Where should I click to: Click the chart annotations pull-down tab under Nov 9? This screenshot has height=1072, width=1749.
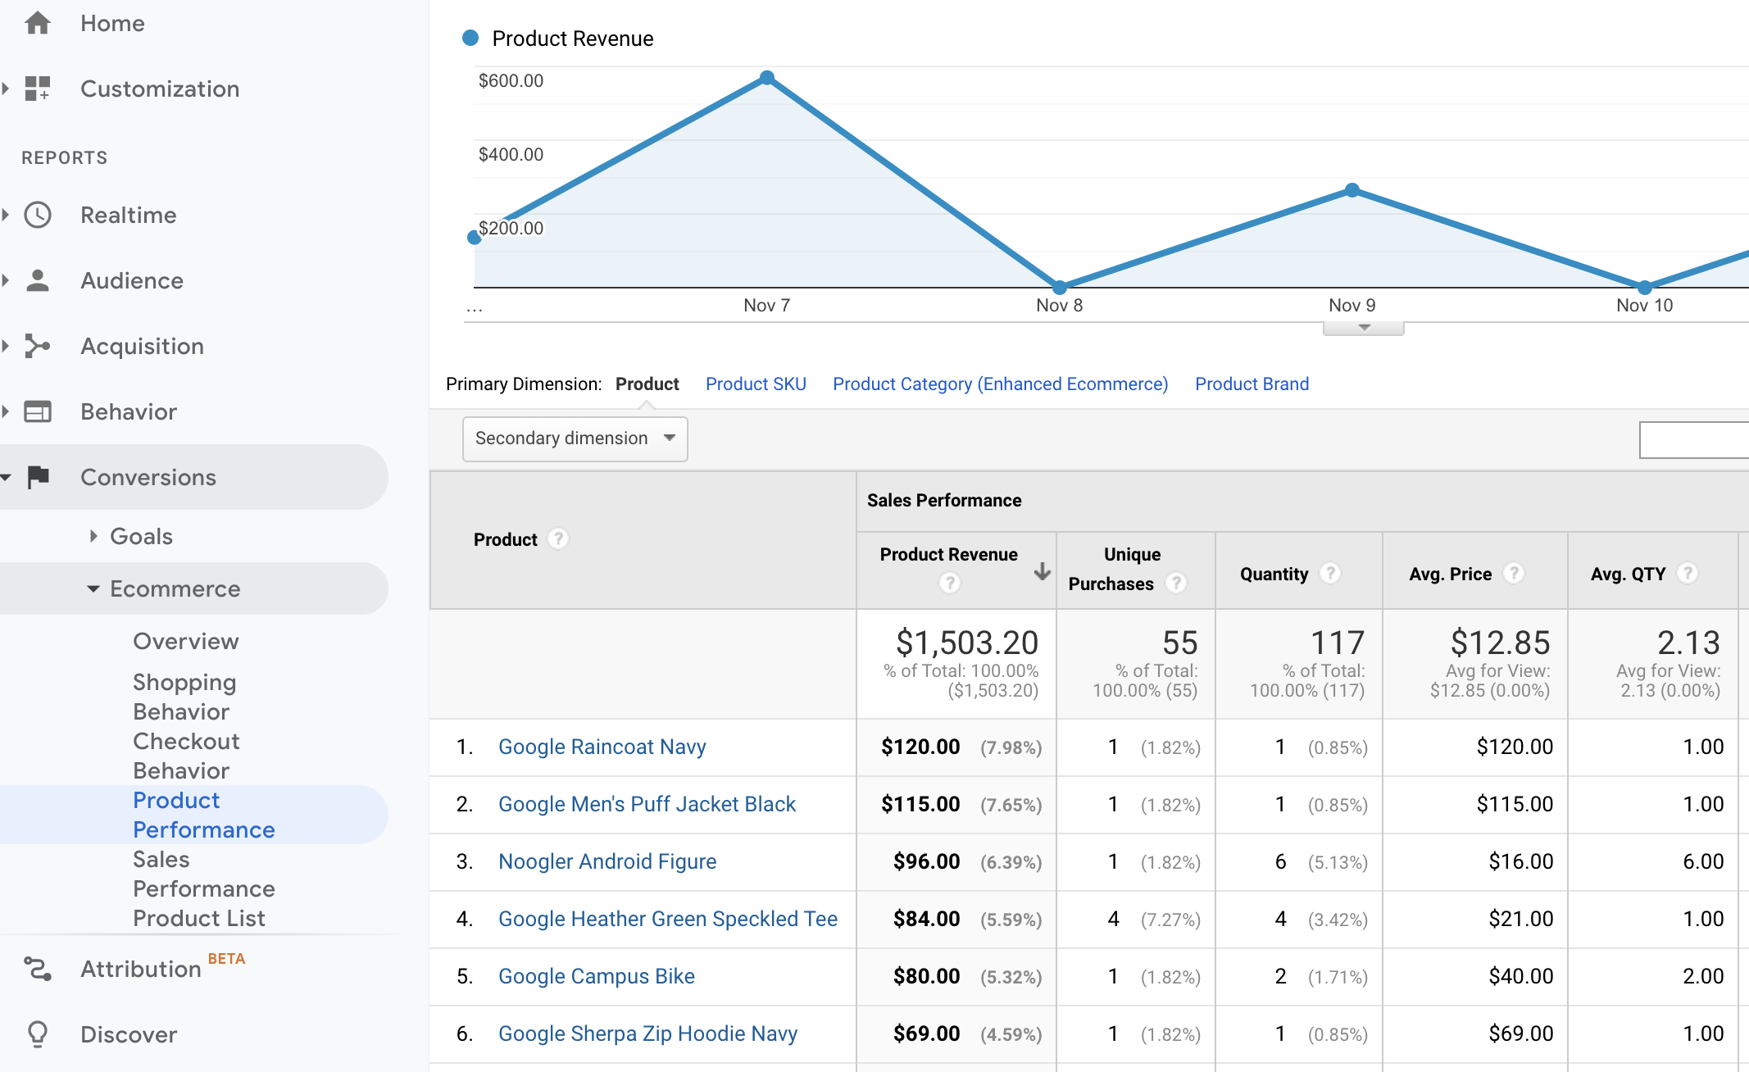1363,328
